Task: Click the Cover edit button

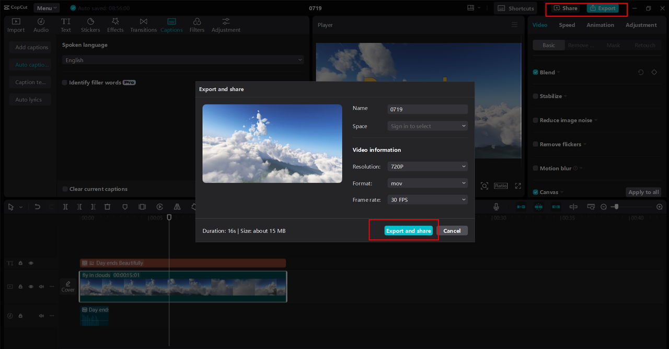Action: pyautogui.click(x=68, y=286)
